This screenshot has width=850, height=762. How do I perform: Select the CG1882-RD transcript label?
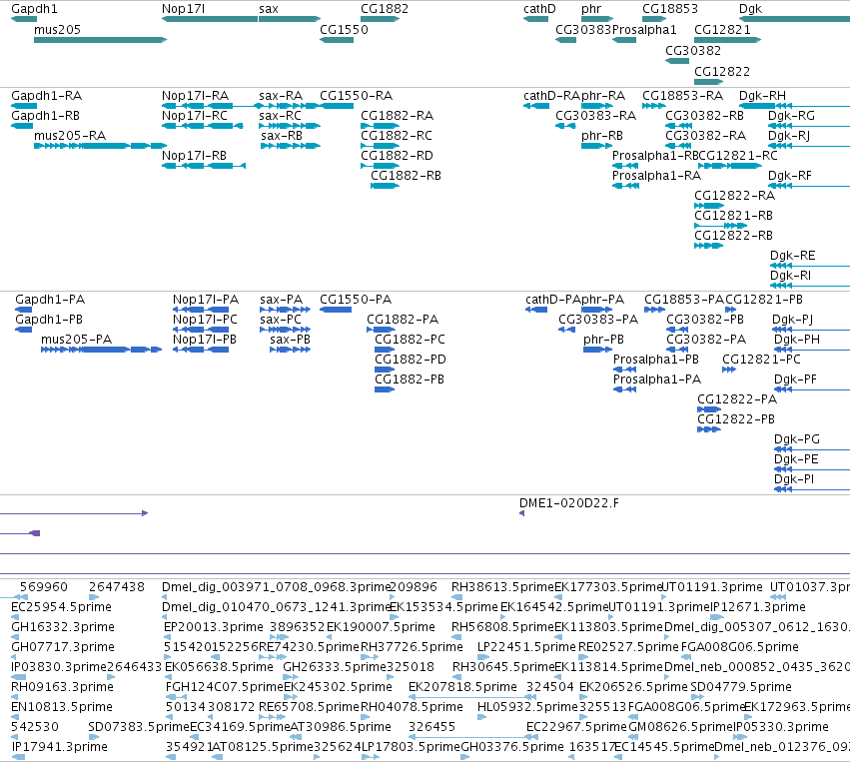397,156
